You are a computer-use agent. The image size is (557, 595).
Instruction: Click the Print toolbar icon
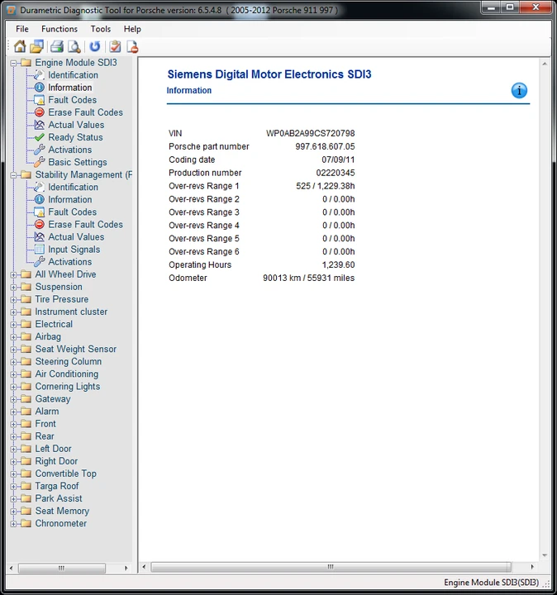point(57,46)
